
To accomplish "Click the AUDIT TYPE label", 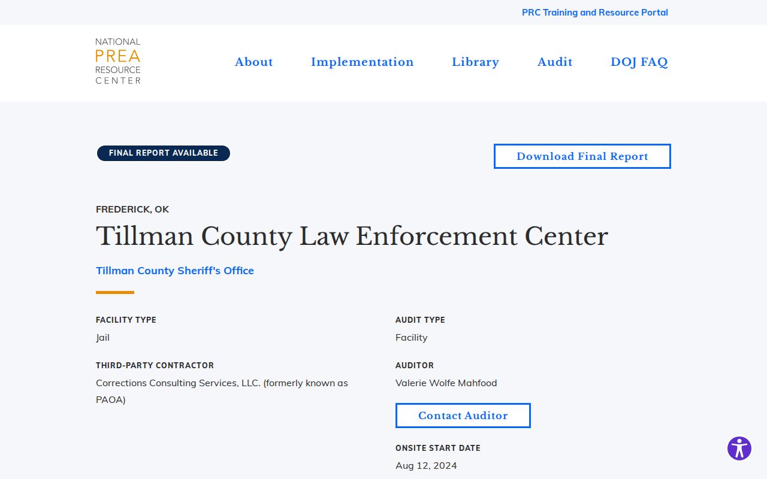I will click(x=420, y=320).
